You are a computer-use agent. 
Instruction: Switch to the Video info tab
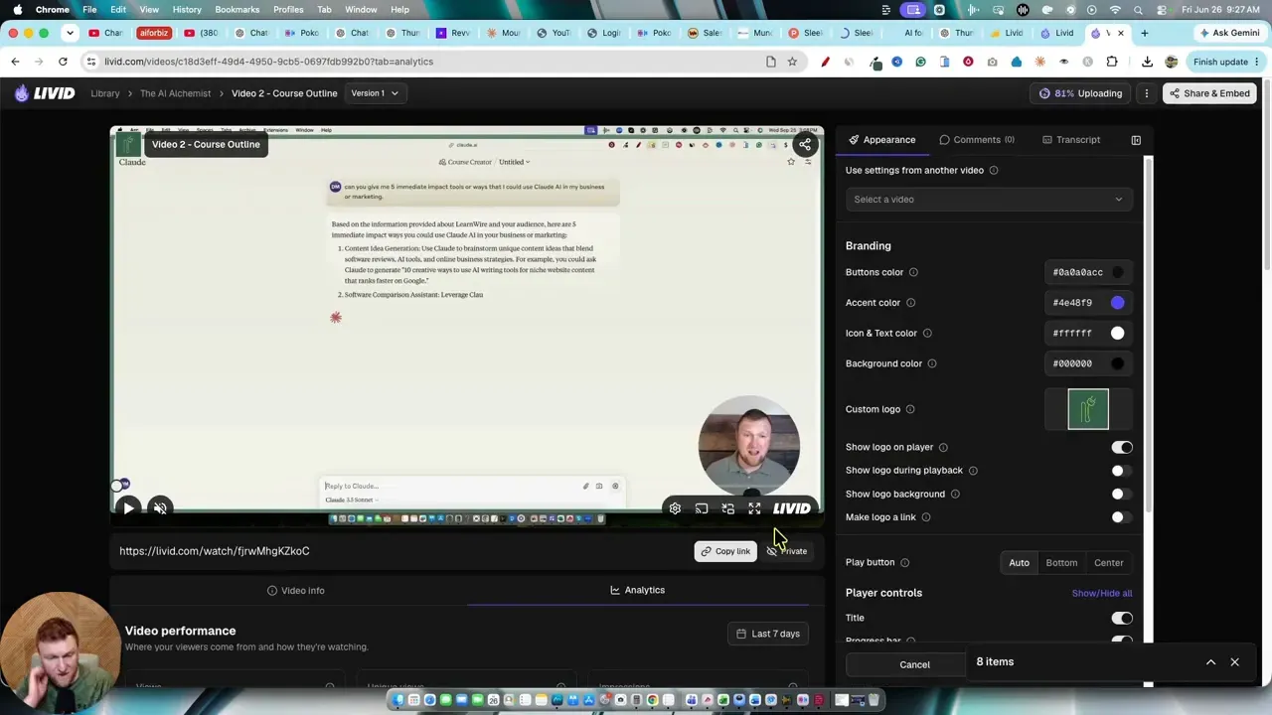click(x=296, y=591)
